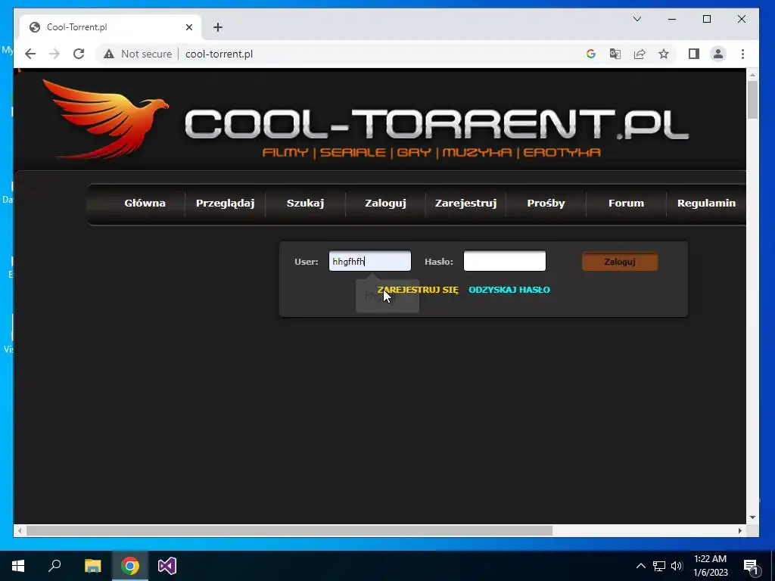This screenshot has width=775, height=581.
Task: Open File Explorer from the taskbar
Action: 92,566
